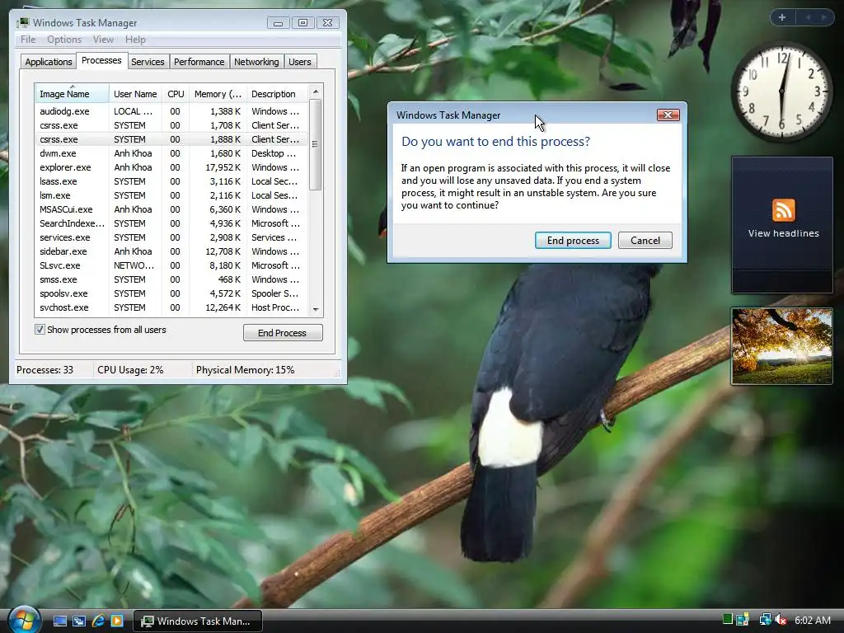Screen dimensions: 844x633
Task: Click View headlines in feed gadget
Action: pyautogui.click(x=783, y=233)
